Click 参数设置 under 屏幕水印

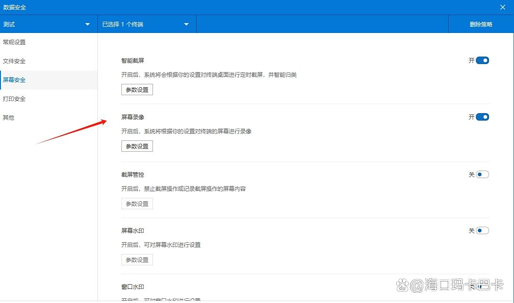click(x=137, y=260)
